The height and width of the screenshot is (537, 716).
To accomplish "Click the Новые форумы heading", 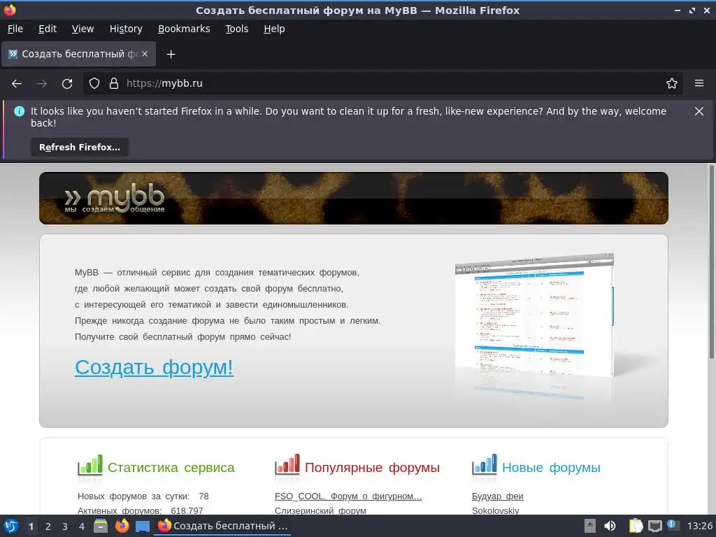I will tap(551, 468).
